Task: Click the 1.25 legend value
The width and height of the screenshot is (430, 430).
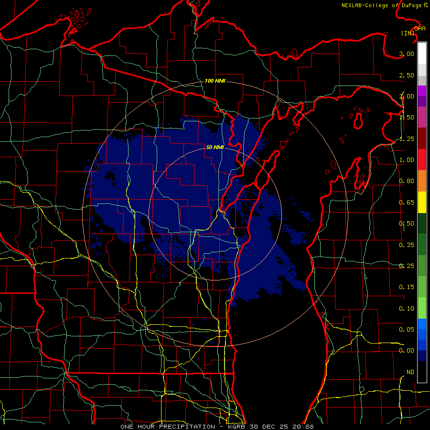Action: click(x=407, y=139)
